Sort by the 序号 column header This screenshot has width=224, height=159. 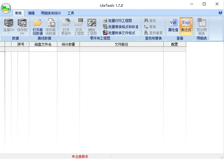click(23, 44)
